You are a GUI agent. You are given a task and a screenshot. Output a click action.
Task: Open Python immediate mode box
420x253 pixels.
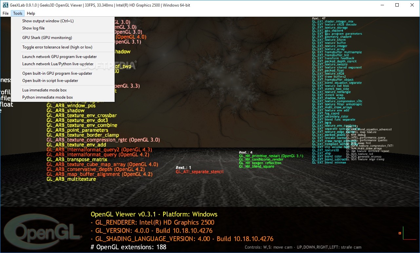(x=63, y=97)
